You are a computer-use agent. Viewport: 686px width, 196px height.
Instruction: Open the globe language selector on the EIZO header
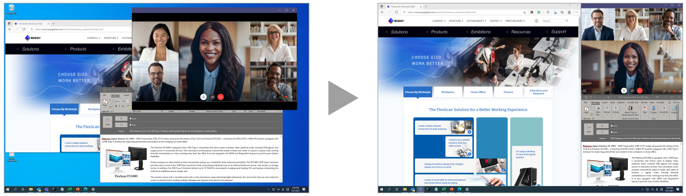(x=536, y=21)
